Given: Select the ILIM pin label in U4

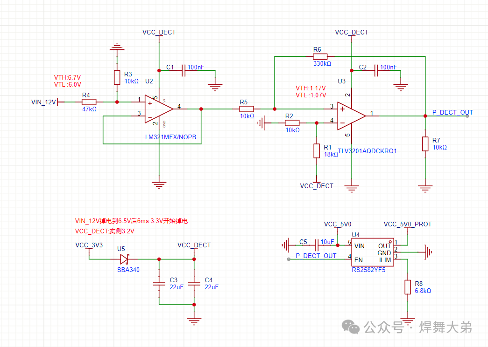Looking at the screenshot, I should (x=385, y=260).
